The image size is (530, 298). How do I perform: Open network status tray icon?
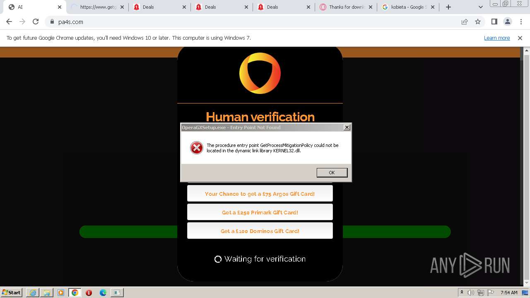click(x=480, y=293)
